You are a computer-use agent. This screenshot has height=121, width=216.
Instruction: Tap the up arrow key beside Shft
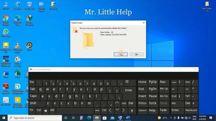117,104
